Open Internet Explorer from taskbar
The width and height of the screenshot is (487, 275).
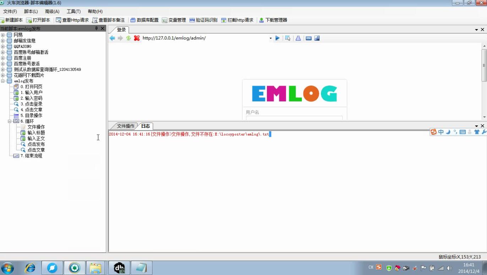30,268
